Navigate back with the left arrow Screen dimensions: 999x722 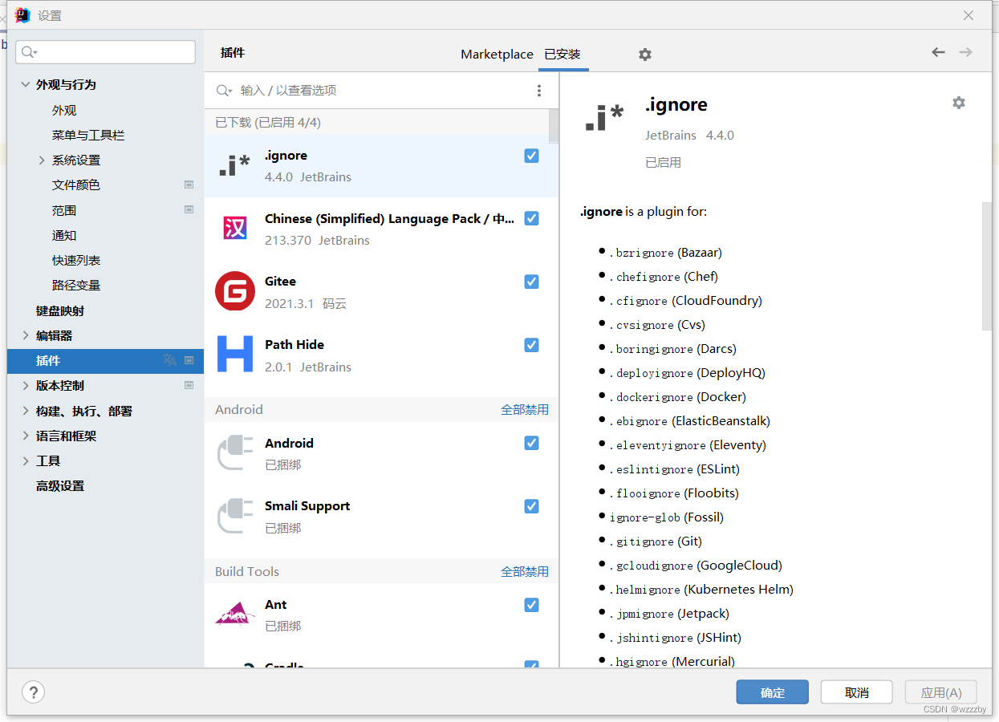[x=938, y=52]
